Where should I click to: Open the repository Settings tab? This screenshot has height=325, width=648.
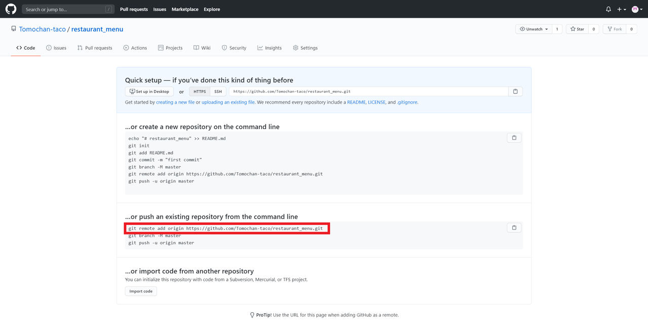pyautogui.click(x=305, y=48)
